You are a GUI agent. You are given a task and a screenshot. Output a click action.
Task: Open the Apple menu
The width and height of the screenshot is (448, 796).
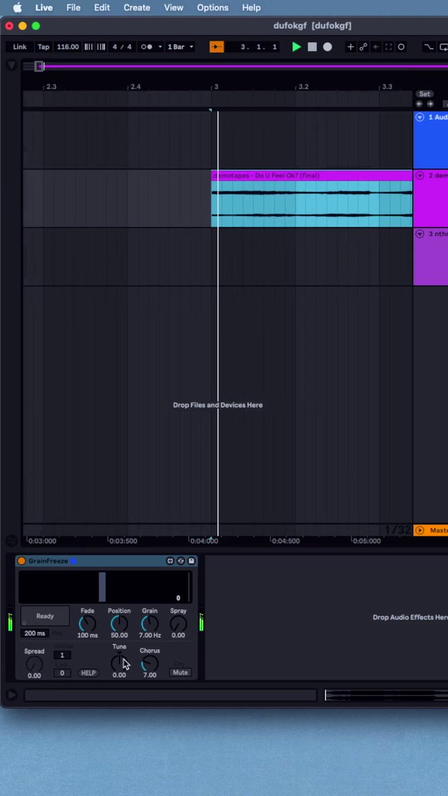[x=18, y=7]
